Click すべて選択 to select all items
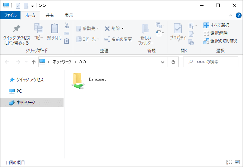The width and height of the screenshot is (243, 167). pyautogui.click(x=216, y=25)
